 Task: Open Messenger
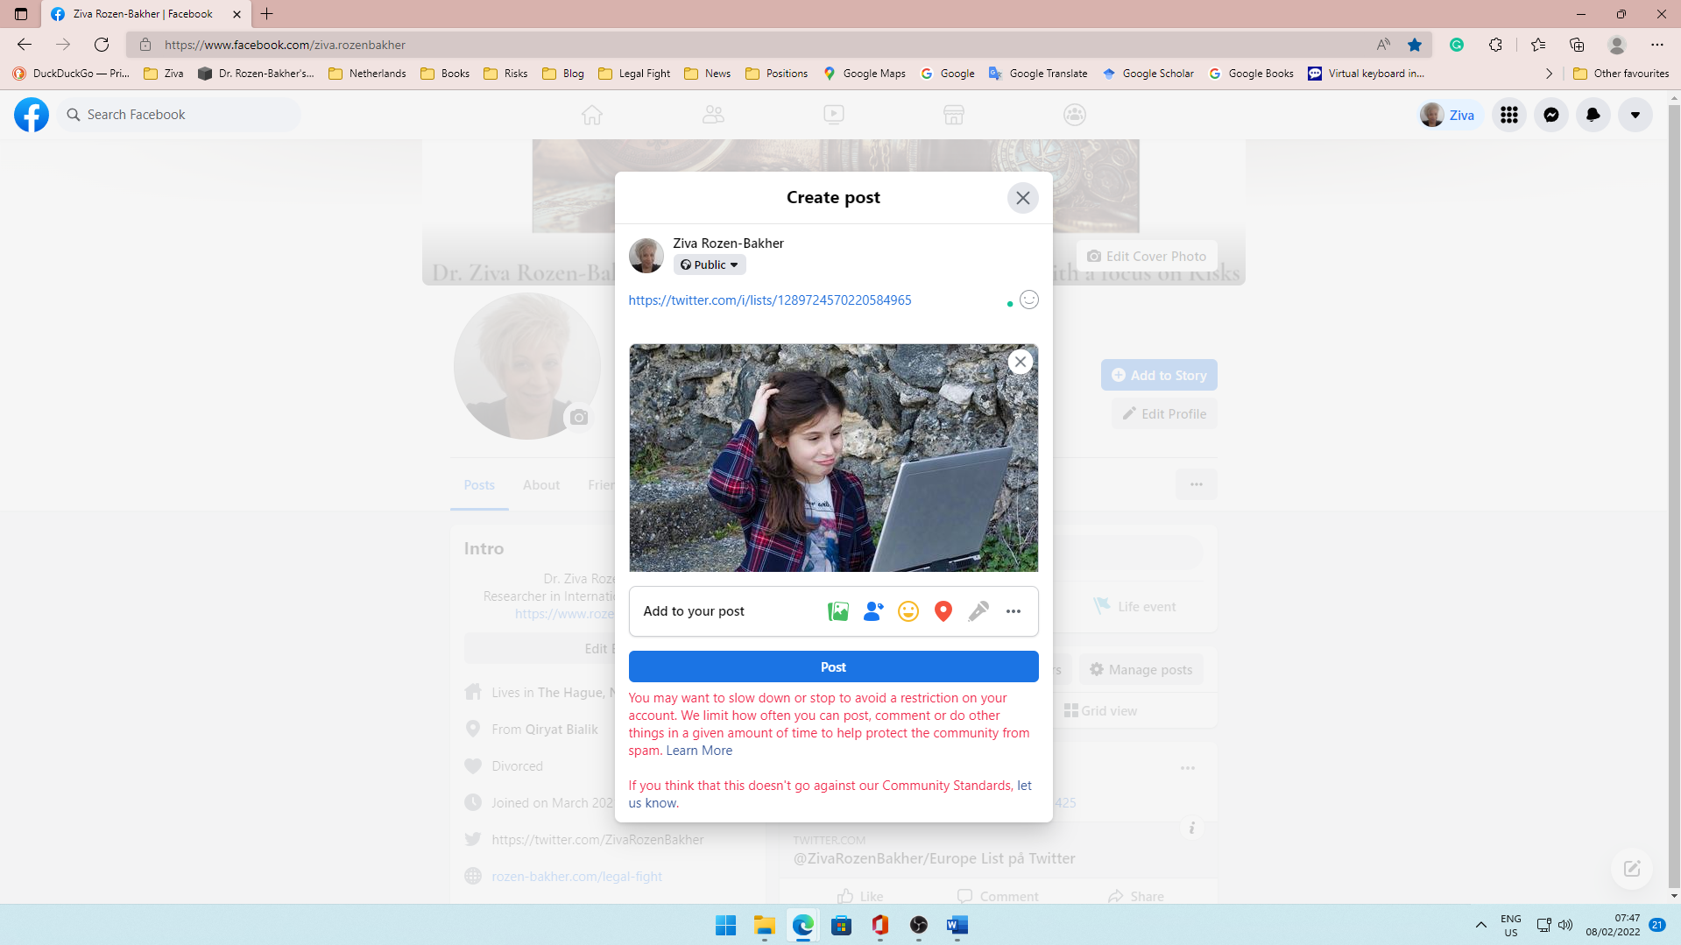click(x=1550, y=115)
